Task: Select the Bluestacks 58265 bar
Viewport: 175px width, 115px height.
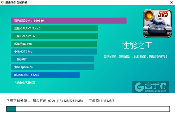Action: point(45,75)
